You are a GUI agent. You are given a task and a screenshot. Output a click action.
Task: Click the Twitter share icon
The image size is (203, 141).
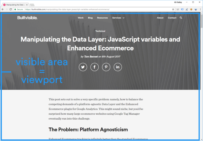click(83, 67)
